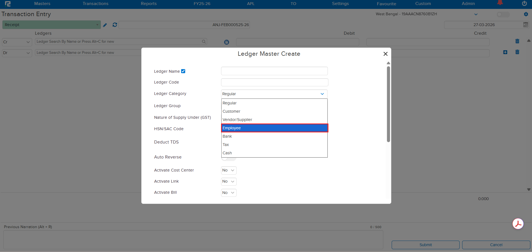The image size is (532, 252).
Task: Open the Masters menu
Action: tap(42, 4)
